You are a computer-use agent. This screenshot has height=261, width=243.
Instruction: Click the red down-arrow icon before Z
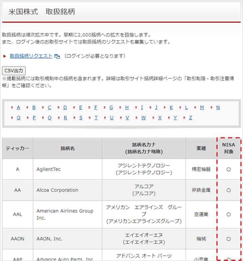[x=184, y=118]
